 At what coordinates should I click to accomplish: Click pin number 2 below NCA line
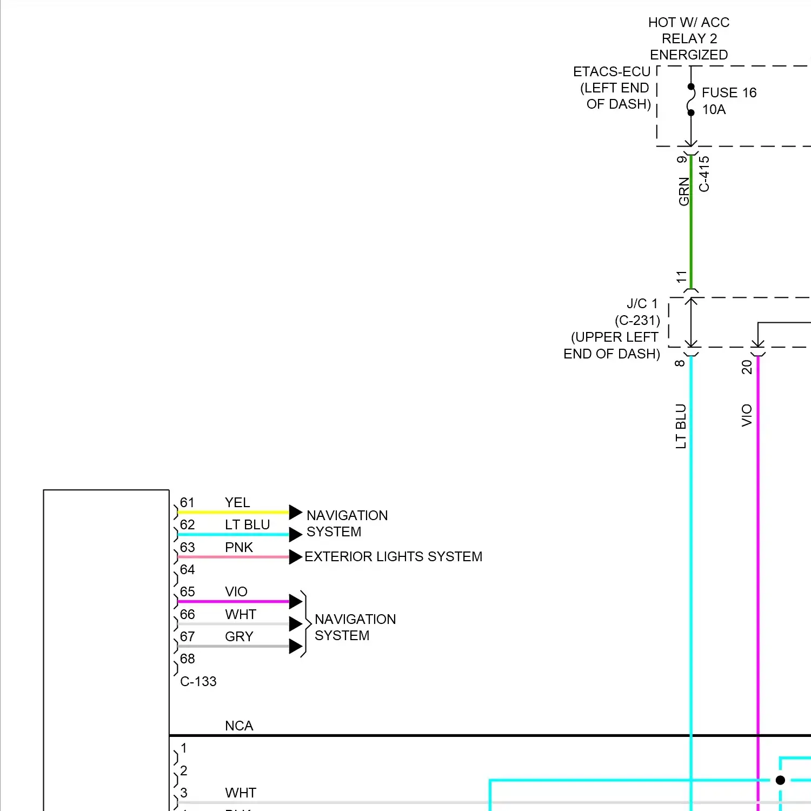pyautogui.click(x=184, y=771)
